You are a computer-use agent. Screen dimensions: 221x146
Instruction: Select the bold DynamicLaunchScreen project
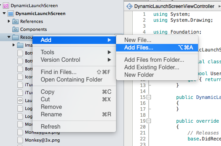(x=40, y=13)
